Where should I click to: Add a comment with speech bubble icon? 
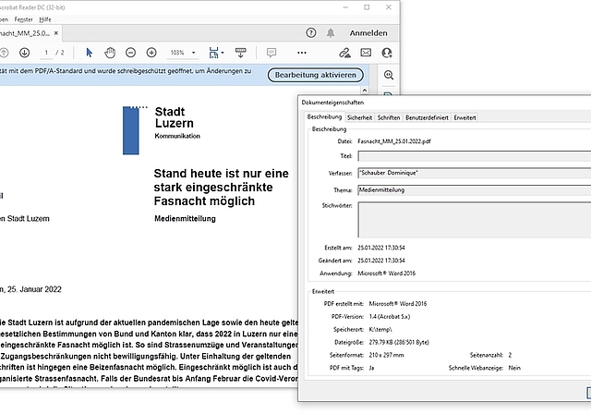pos(271,53)
